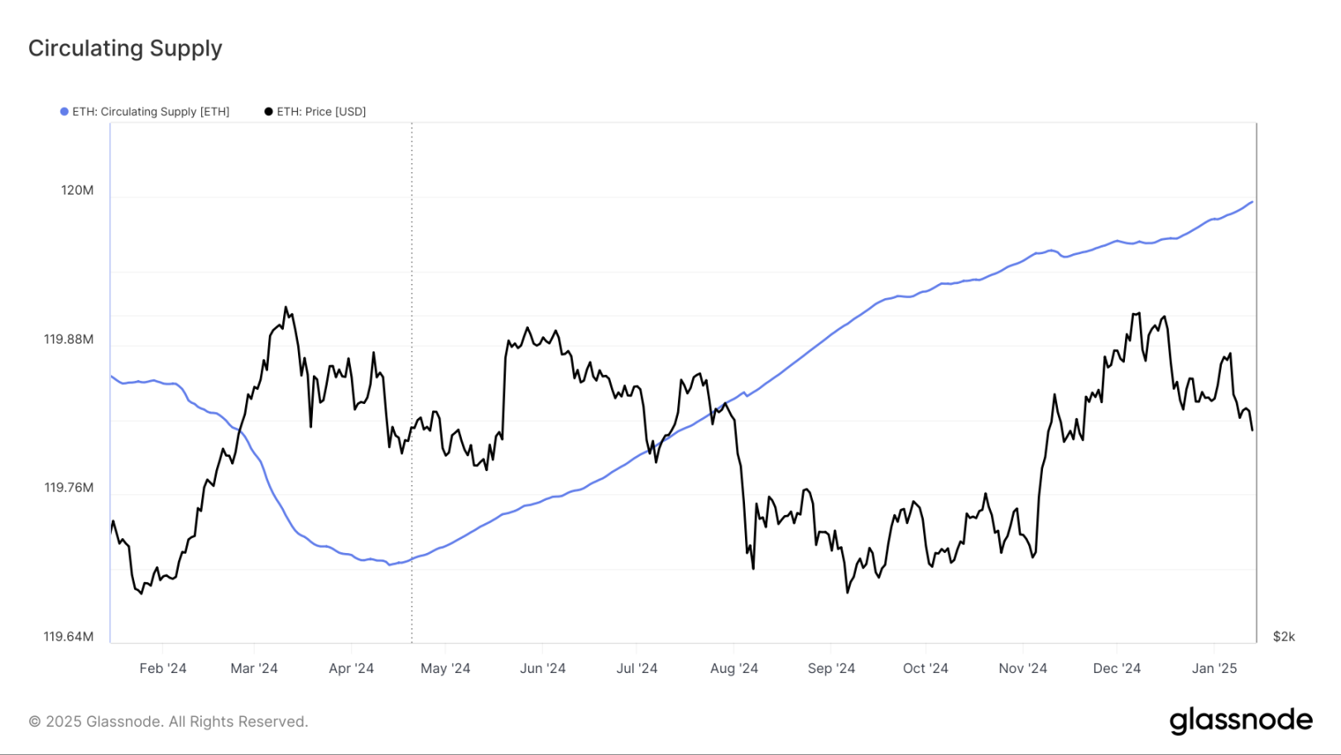Toggle ETH: Circulating Supply [ETH] legend label
This screenshot has width=1341, height=755.
[x=151, y=112]
